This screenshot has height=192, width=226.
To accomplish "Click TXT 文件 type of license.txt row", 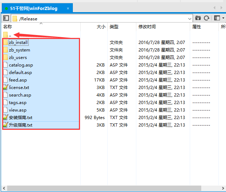I will point(119,88).
